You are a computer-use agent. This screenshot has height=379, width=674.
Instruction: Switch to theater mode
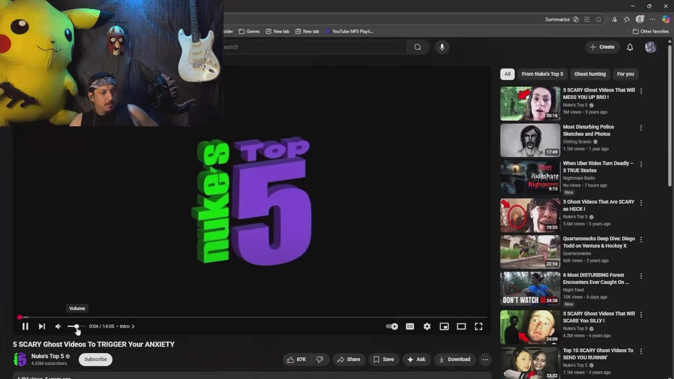[x=461, y=326]
